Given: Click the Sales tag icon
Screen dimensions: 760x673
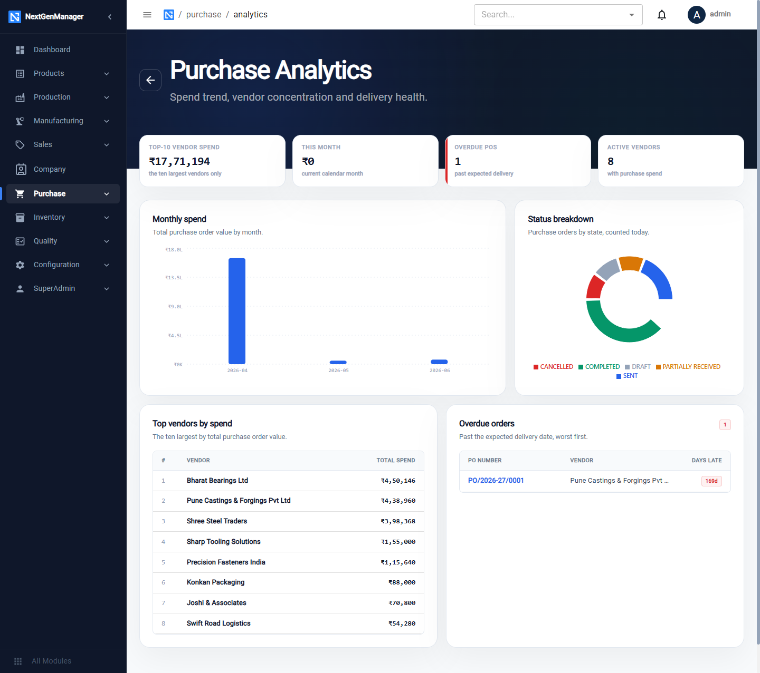Looking at the screenshot, I should coord(20,144).
